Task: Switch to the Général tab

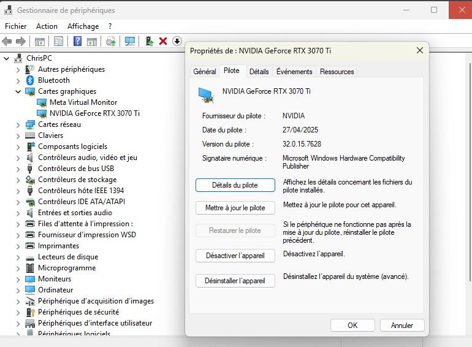Action: 205,72
